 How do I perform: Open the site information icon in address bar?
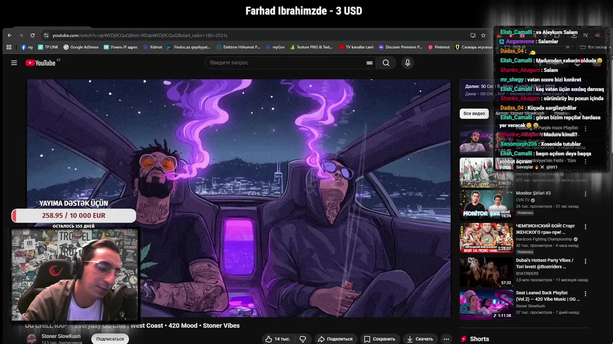click(46, 35)
